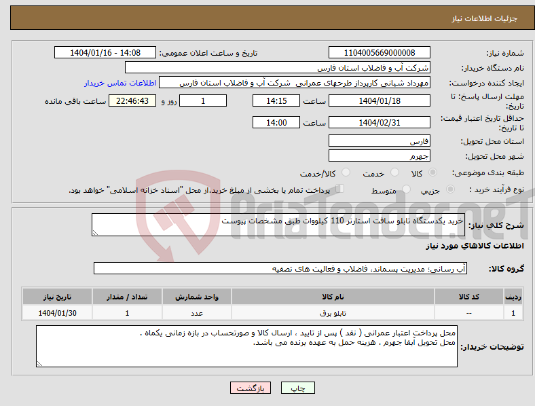Click price validity date 1404/02/31
535x406 pixels.
coord(380,122)
